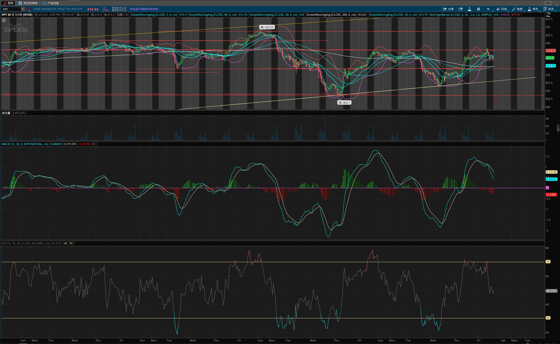Click the 卖方价:415.25 ask price
Screen dimensions: 560x344
[x=119, y=10]
